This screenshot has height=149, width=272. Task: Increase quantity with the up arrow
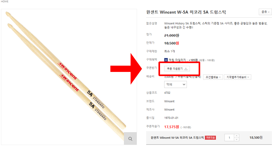click(x=237, y=136)
